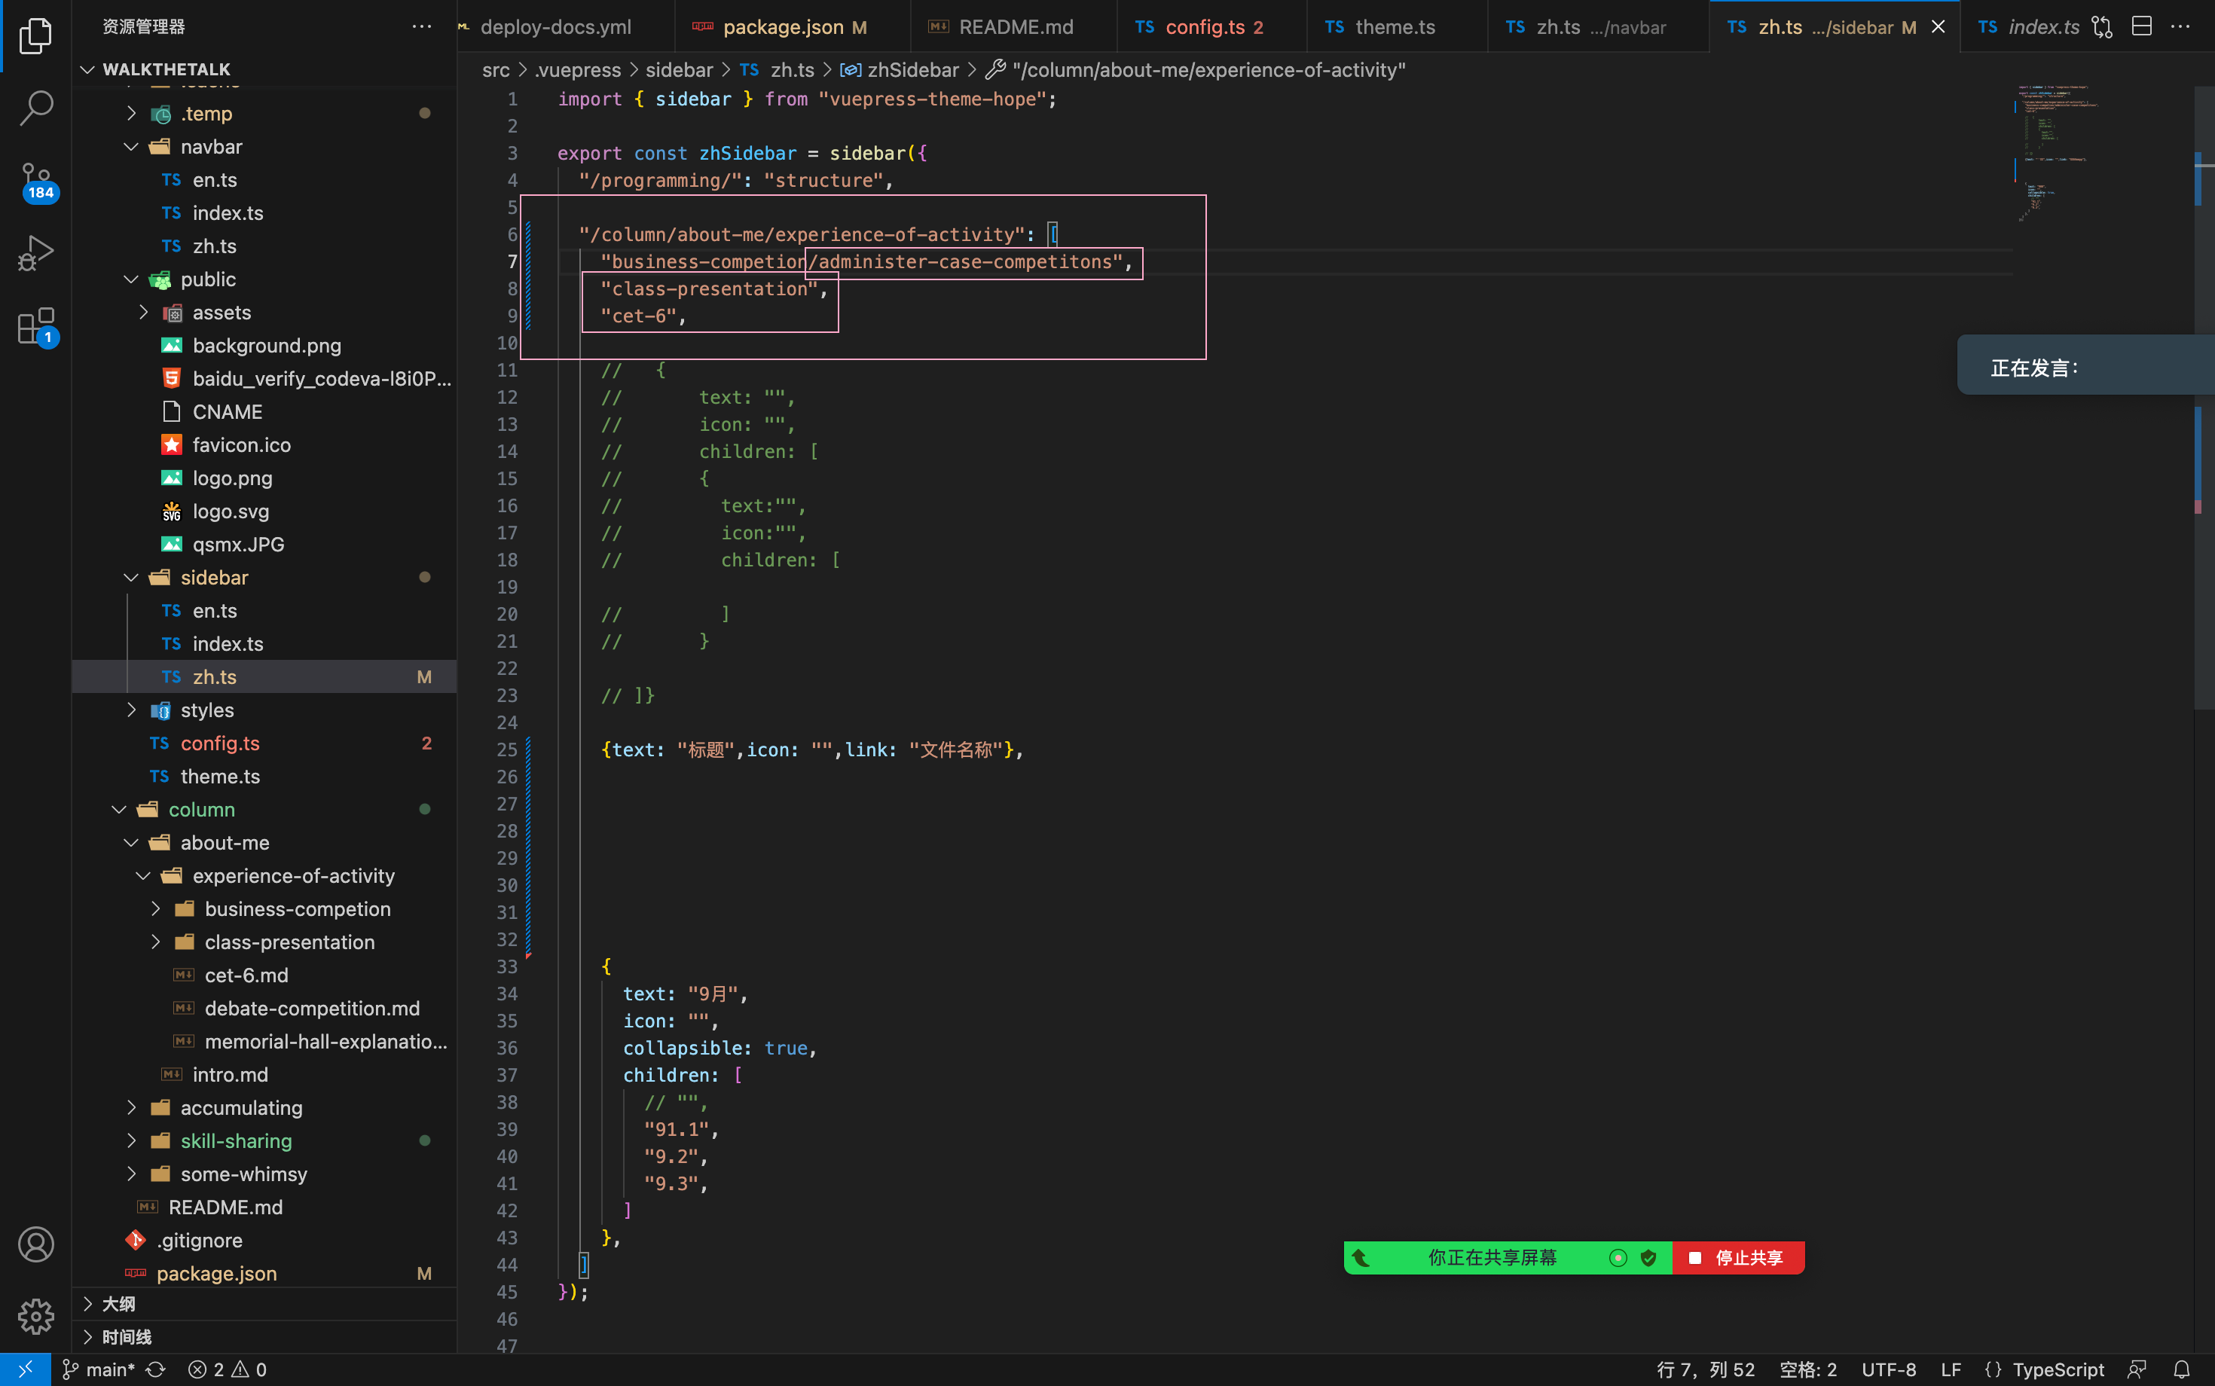Click the 正在发言 speaker popup
The height and width of the screenshot is (1386, 2215).
tap(2085, 365)
